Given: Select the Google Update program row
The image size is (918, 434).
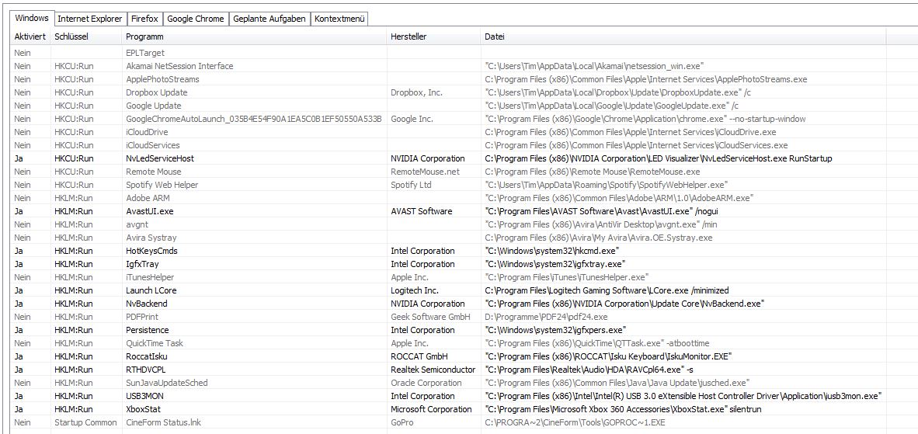Looking at the screenshot, I should point(154,106).
